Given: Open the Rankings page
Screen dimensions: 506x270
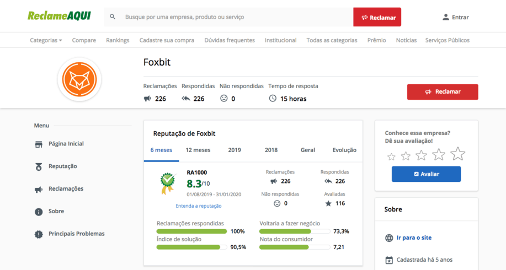Looking at the screenshot, I should click(x=118, y=40).
